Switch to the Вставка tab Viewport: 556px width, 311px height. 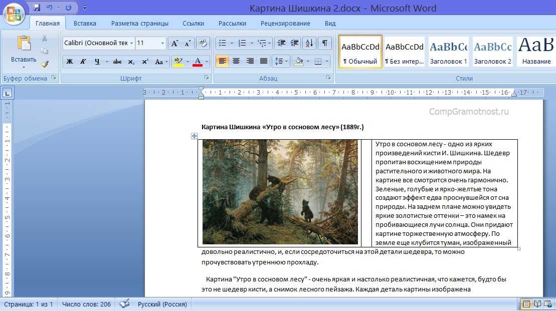pos(85,24)
